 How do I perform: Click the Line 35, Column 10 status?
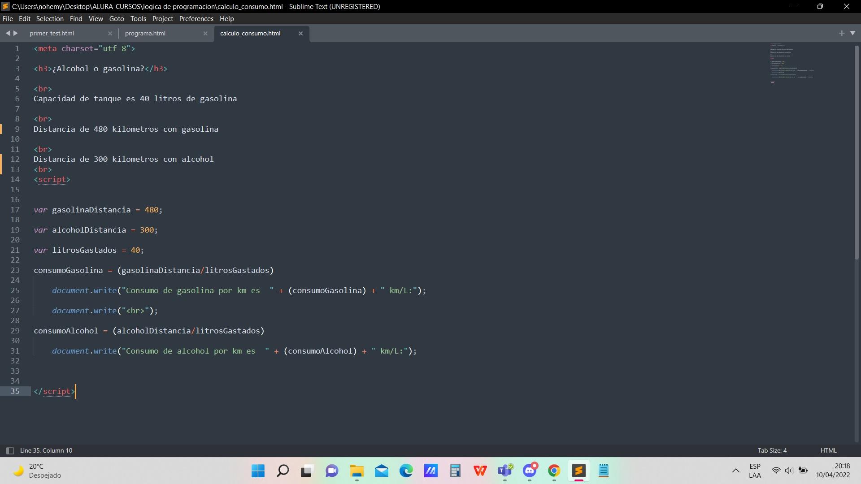[x=46, y=451]
